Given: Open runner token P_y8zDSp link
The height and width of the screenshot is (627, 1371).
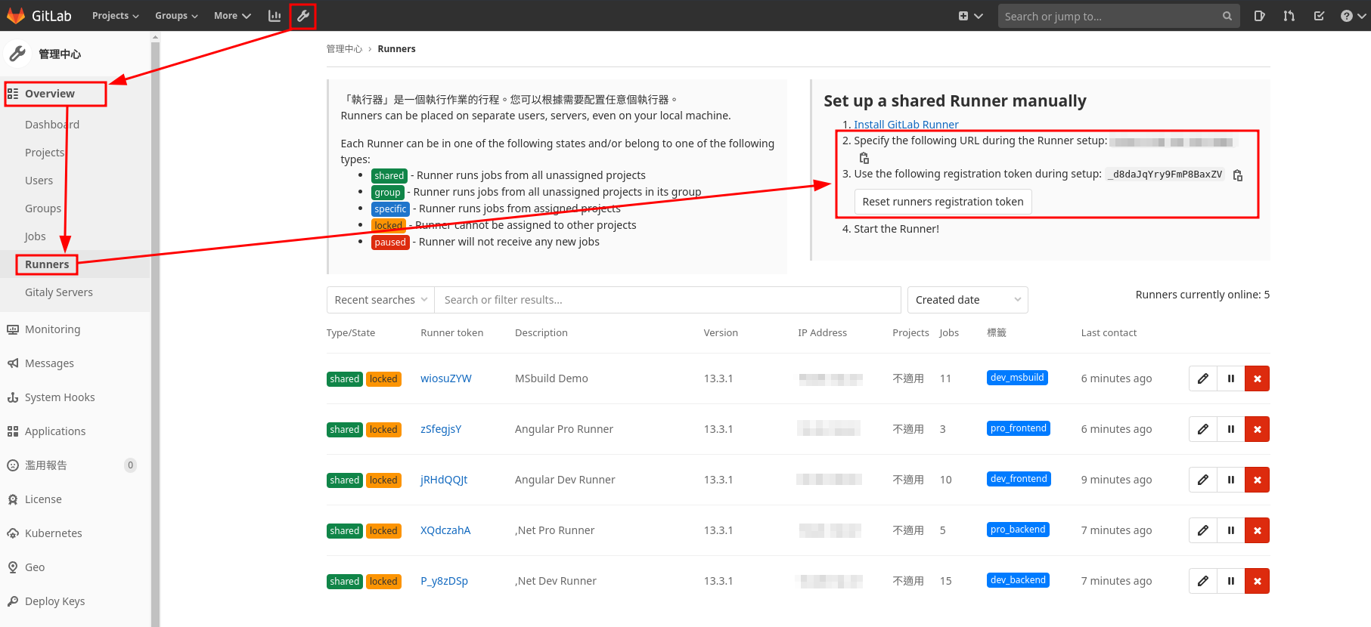Looking at the screenshot, I should [444, 581].
